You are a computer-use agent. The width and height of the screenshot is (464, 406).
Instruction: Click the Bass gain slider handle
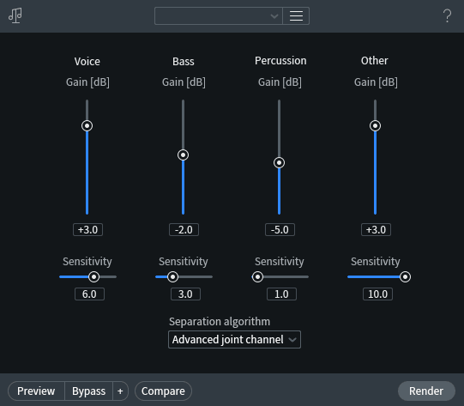point(184,155)
